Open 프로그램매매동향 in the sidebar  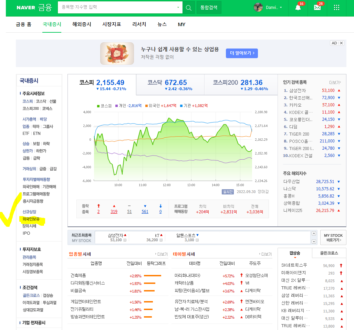[x=36, y=194]
